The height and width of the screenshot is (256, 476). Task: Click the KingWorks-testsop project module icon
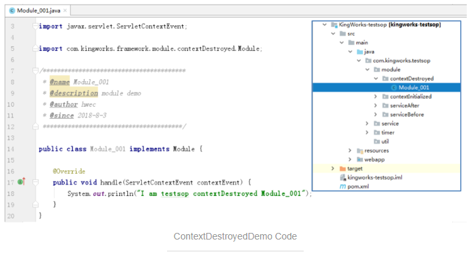334,25
